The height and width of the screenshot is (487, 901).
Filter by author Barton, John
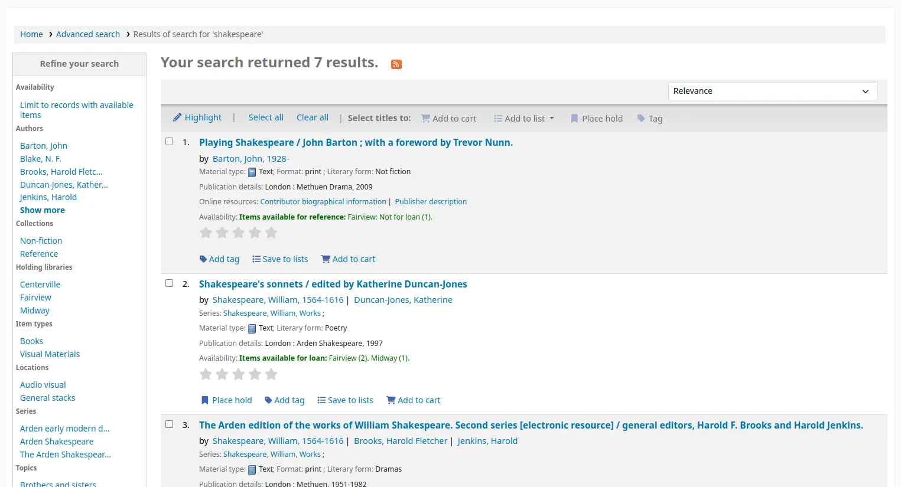point(44,146)
